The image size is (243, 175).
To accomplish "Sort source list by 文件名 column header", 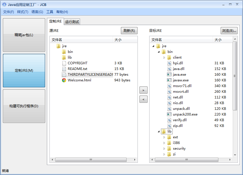I will click(81, 40).
